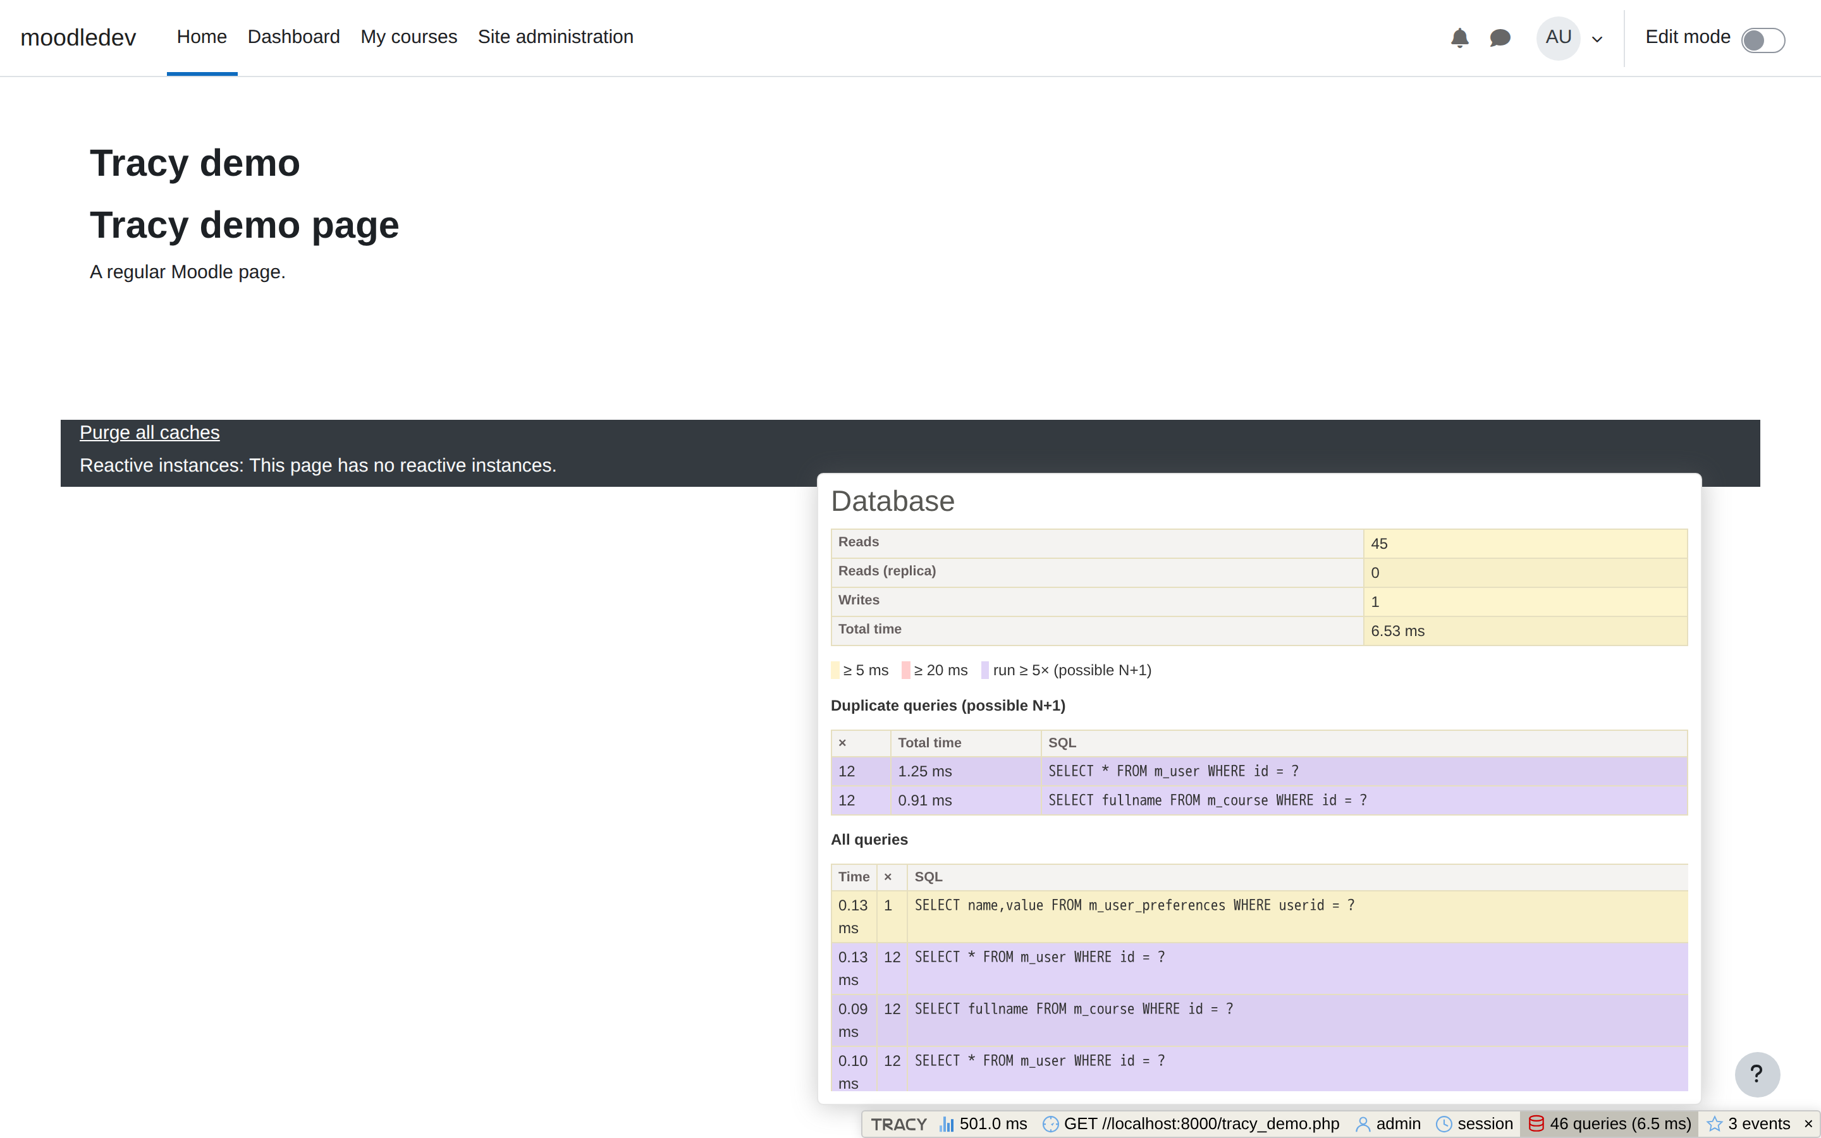Open Site administration

pyautogui.click(x=555, y=37)
